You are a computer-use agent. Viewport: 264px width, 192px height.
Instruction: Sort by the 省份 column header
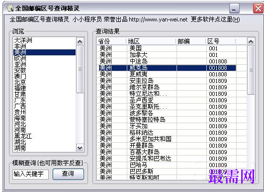111,41
